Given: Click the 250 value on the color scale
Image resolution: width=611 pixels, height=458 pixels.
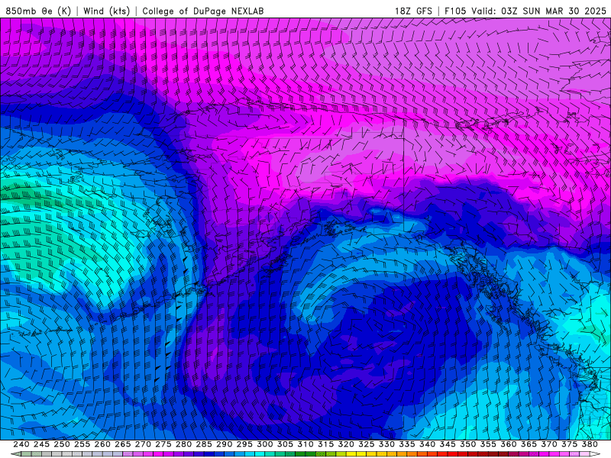Looking at the screenshot, I should [x=62, y=444].
